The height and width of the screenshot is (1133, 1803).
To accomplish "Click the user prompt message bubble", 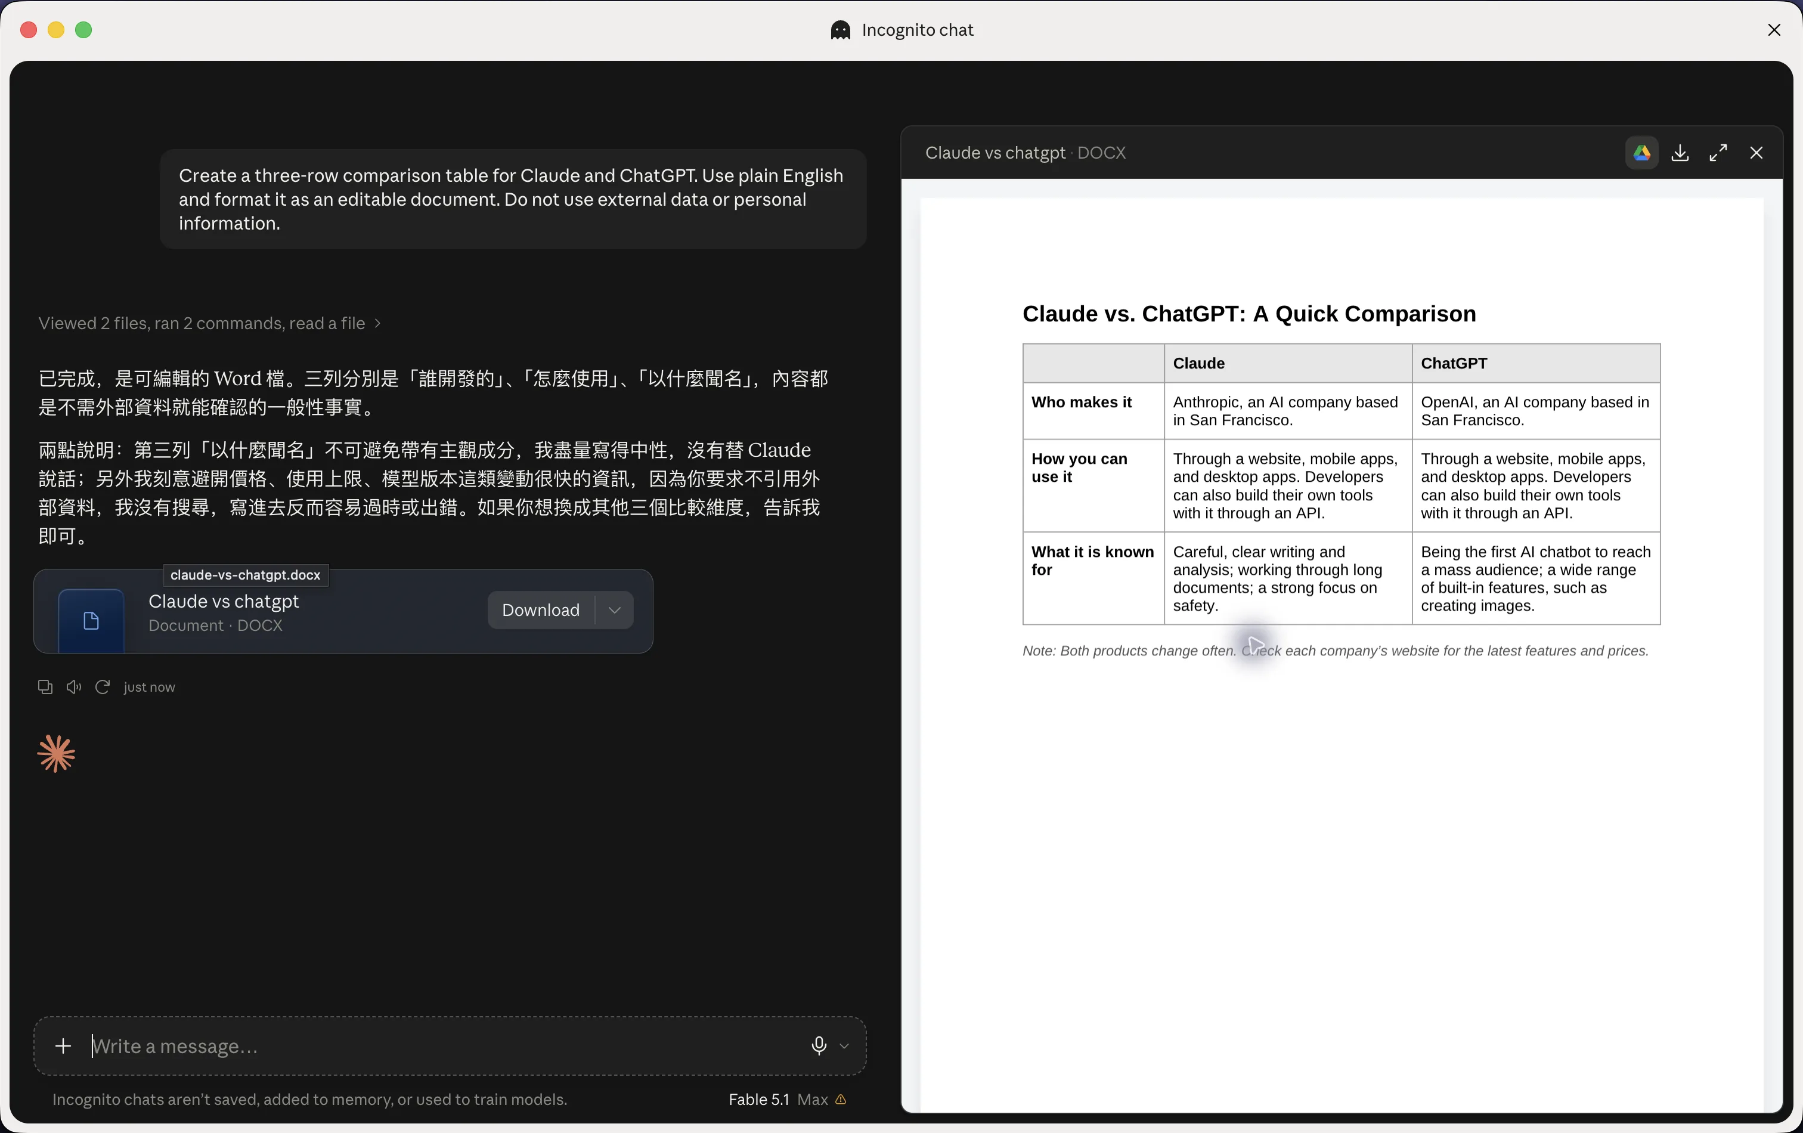I will point(513,199).
